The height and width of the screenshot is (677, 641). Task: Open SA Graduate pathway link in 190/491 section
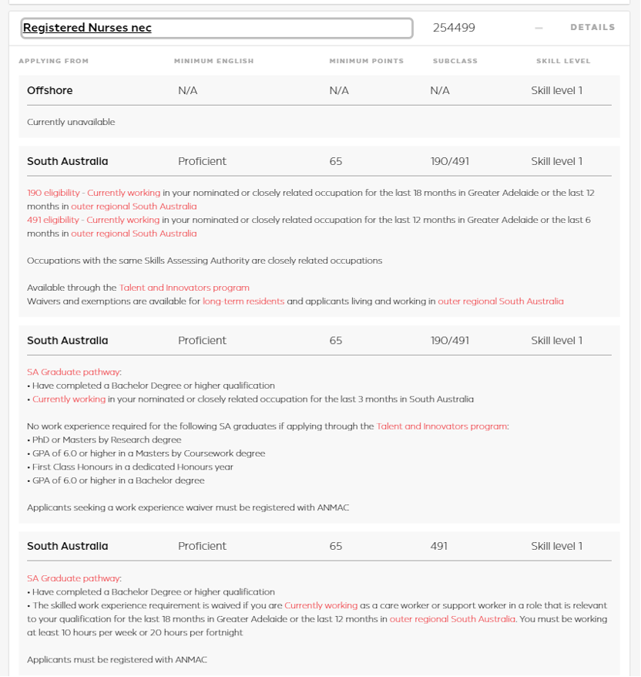pyautogui.click(x=74, y=372)
